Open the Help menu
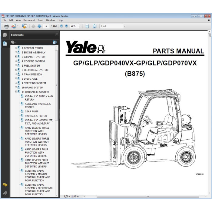This screenshot has height=212, width=212. click(60, 20)
